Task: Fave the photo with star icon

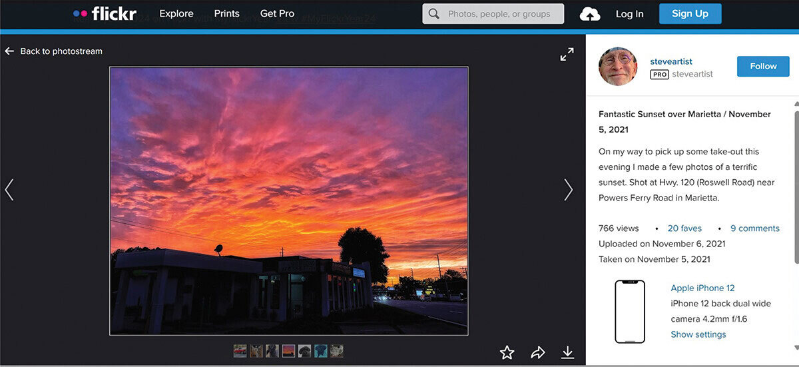Action: click(x=507, y=352)
